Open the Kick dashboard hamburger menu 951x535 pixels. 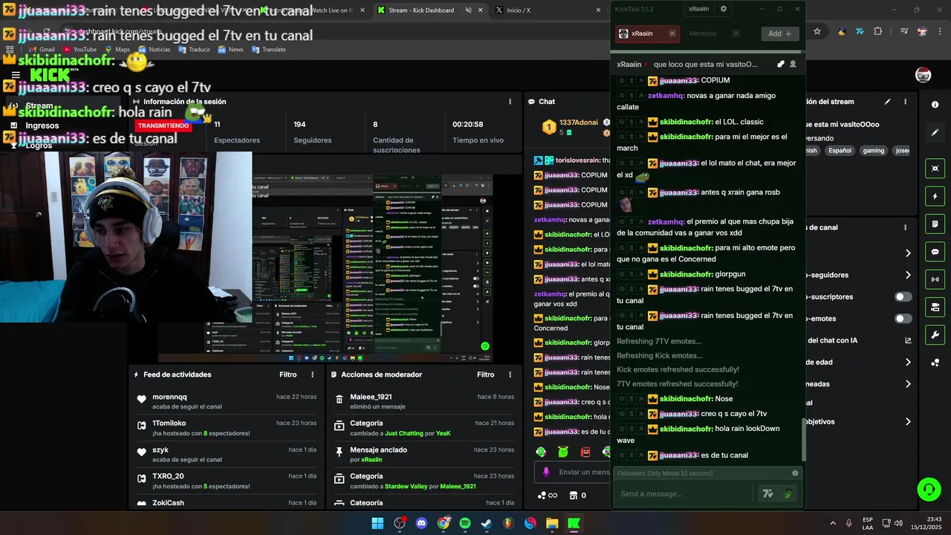tap(16, 74)
